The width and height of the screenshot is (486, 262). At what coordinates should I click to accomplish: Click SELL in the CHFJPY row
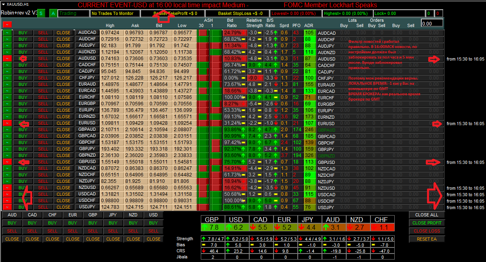(43, 78)
